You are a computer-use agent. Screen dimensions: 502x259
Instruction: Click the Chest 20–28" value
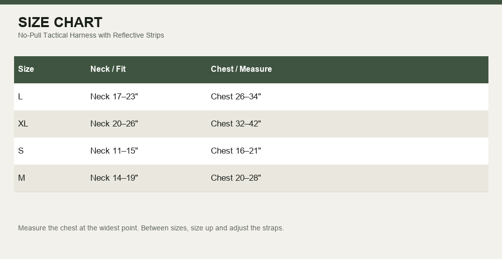[236, 178]
